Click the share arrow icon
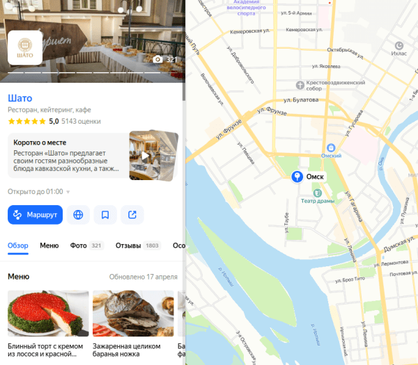Screen dimensions: 418x365 [132, 215]
